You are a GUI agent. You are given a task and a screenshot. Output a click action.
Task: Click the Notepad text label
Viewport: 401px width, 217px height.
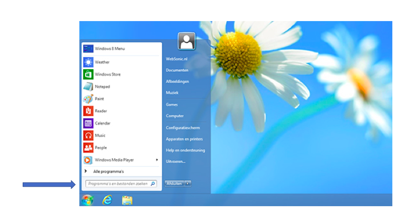[103, 87]
